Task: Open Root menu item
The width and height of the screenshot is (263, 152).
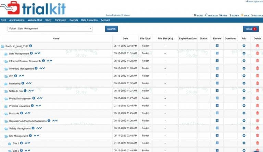Action: (x=3, y=20)
